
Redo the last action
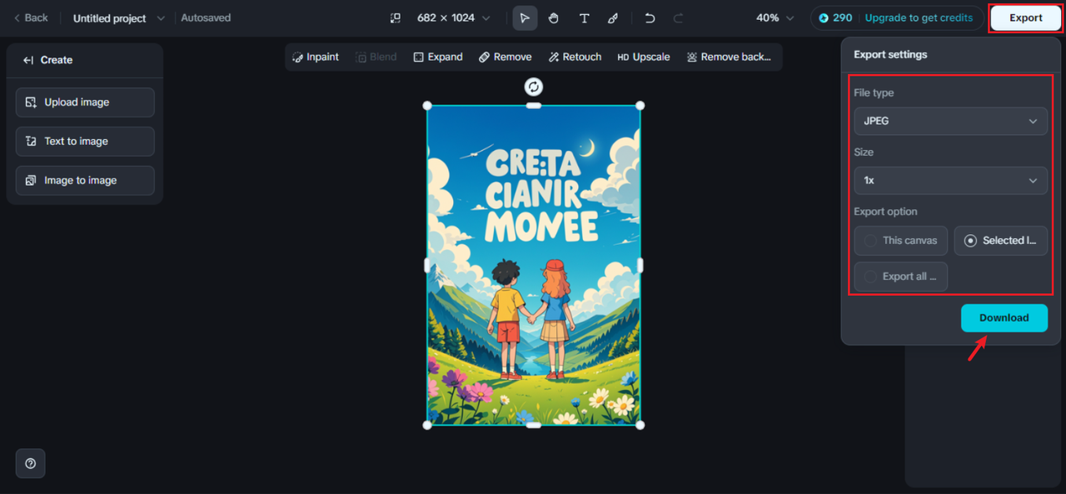(x=678, y=17)
